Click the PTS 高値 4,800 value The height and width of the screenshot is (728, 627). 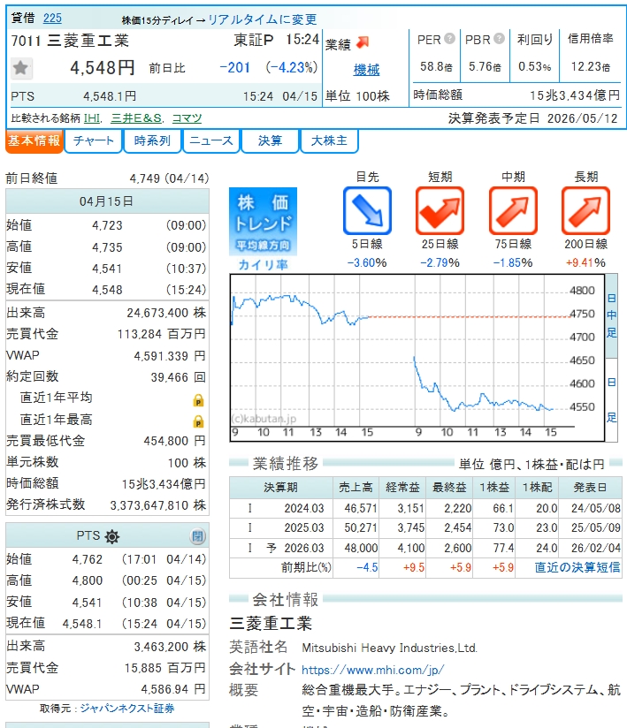pos(88,580)
